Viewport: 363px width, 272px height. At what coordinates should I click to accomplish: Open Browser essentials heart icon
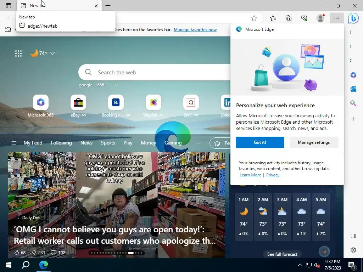pyautogui.click(x=304, y=18)
